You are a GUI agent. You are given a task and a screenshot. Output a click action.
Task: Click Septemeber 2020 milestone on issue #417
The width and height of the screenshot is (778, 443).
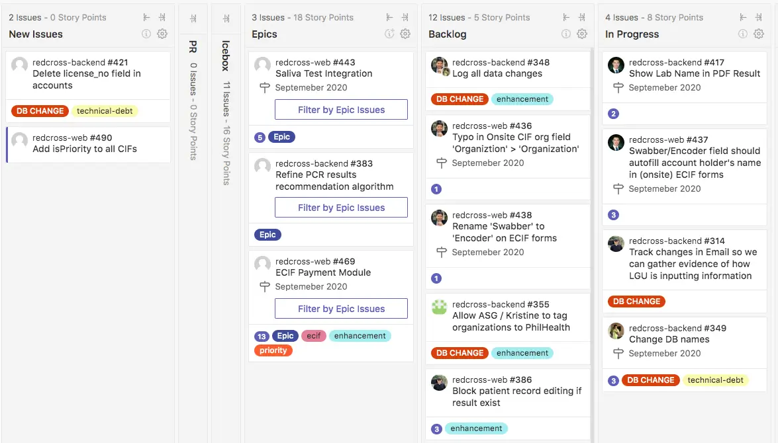[x=665, y=88]
